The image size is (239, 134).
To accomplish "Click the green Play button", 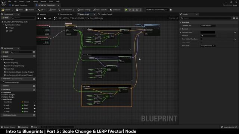I will point(126,10).
